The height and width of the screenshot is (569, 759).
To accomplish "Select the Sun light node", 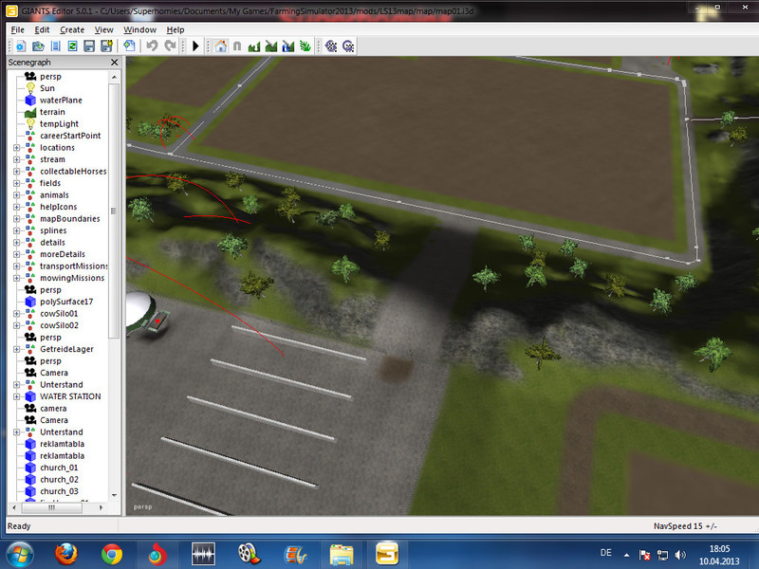I will click(46, 88).
